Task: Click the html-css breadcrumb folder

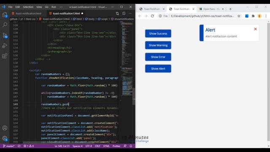Action: (x=30, y=19)
